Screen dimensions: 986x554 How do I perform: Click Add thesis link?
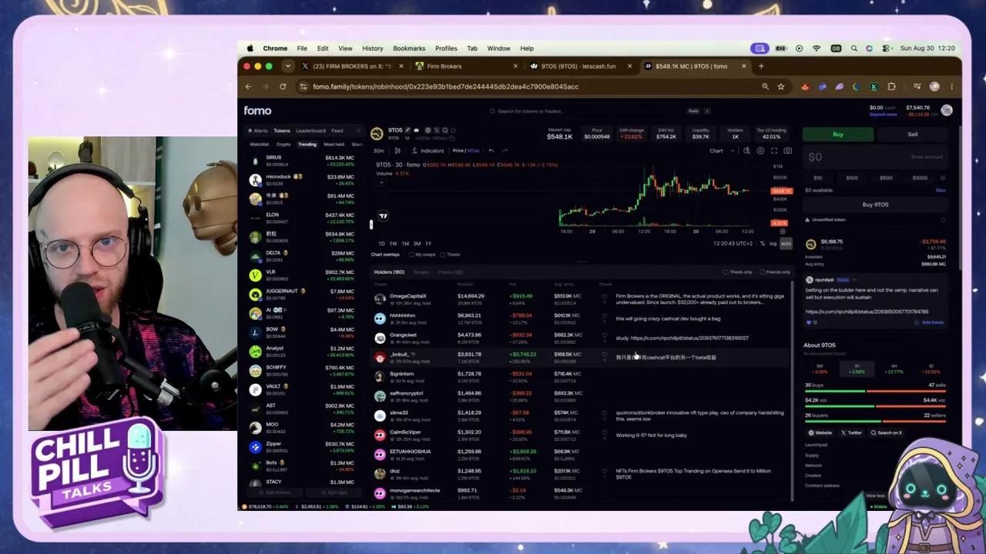point(931,322)
